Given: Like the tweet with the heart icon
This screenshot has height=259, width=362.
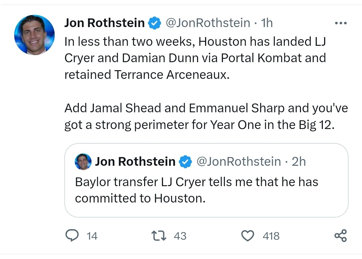Looking at the screenshot, I should point(247,236).
